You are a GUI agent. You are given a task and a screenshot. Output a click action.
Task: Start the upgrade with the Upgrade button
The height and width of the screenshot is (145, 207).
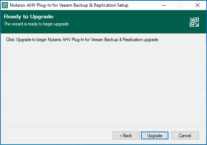(155, 135)
